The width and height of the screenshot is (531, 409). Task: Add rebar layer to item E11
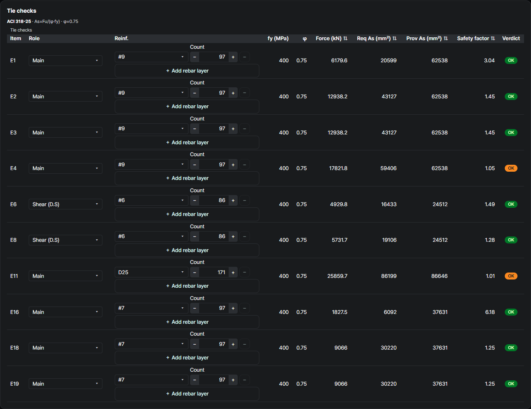187,286
